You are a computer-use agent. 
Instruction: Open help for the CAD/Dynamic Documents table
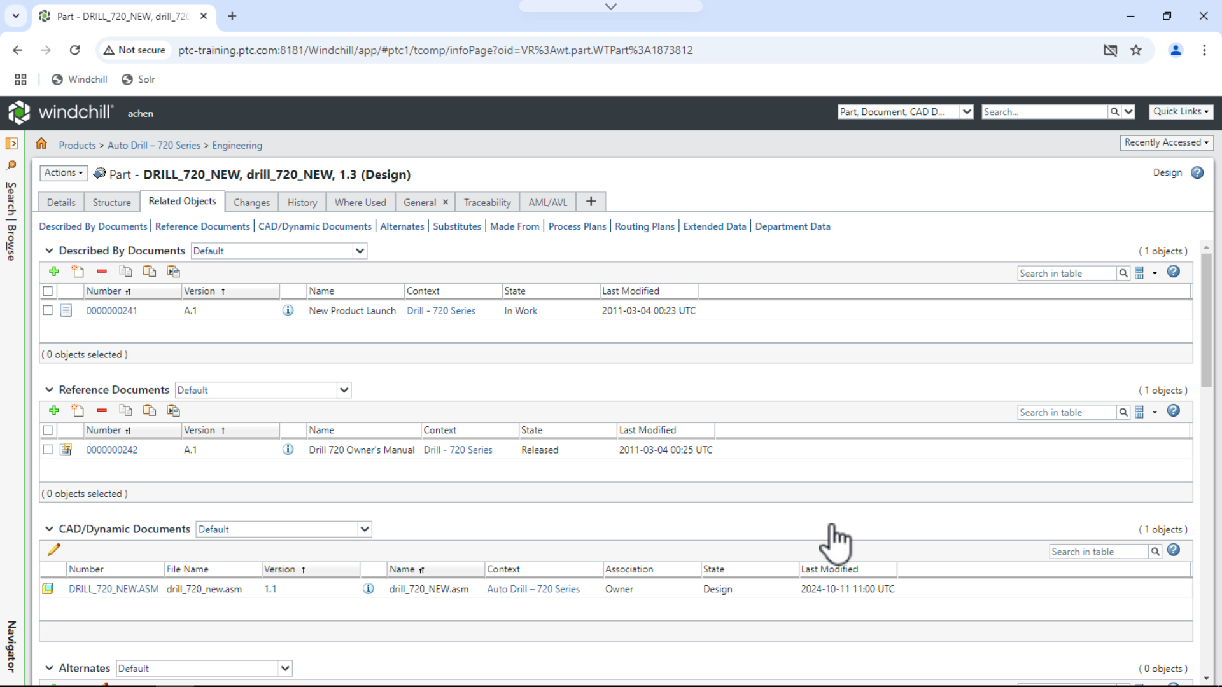pos(1173,550)
